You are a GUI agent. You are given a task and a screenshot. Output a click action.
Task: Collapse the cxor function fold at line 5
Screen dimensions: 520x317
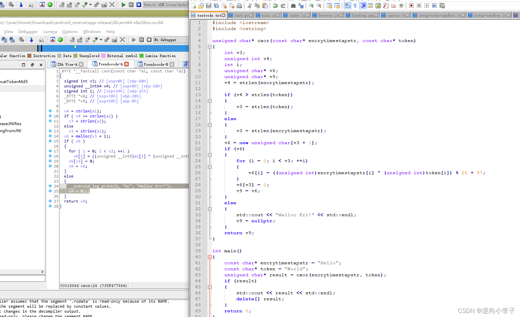[210, 47]
